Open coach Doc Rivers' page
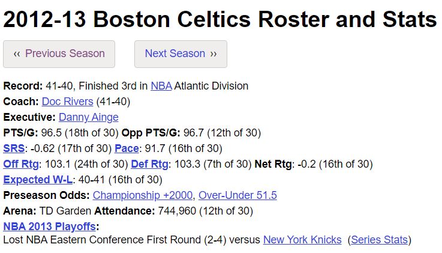Screen dimensions: 442x253 (67, 102)
